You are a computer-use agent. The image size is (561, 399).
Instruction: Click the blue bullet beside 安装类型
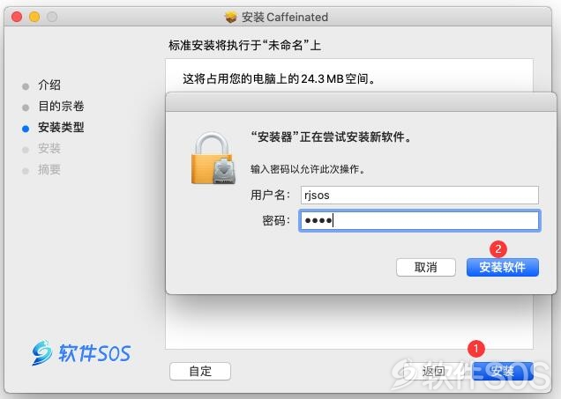pos(26,129)
